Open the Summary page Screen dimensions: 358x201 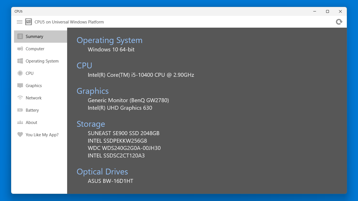41,37
